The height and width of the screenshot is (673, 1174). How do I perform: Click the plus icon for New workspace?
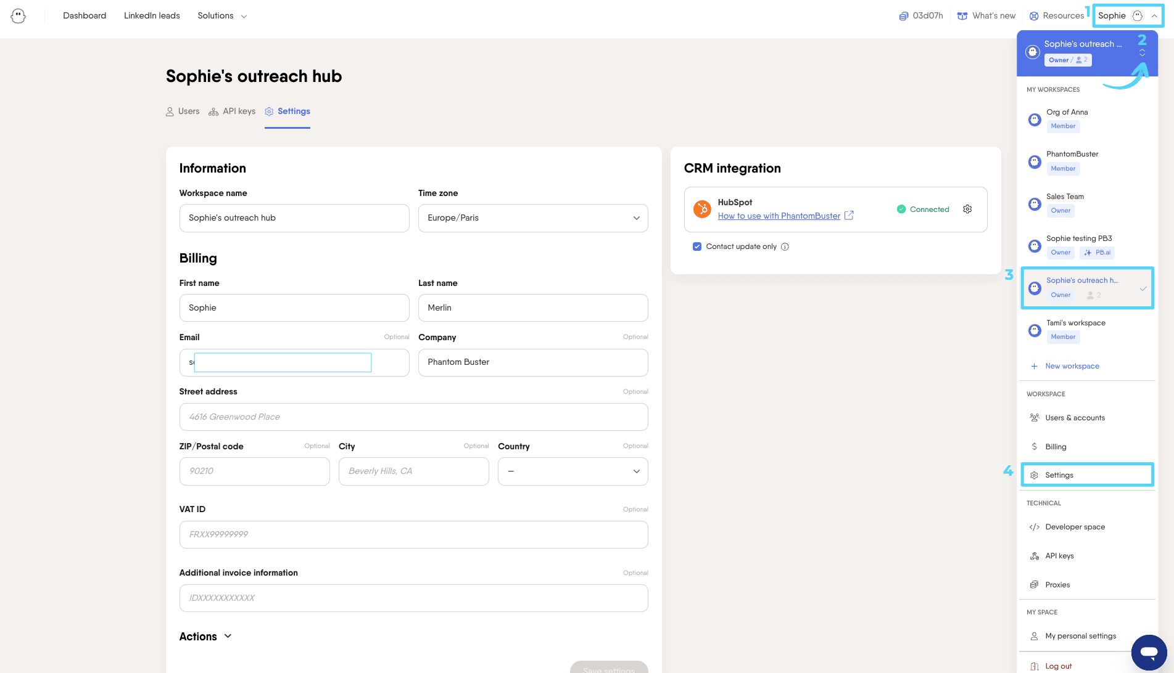[x=1034, y=366]
